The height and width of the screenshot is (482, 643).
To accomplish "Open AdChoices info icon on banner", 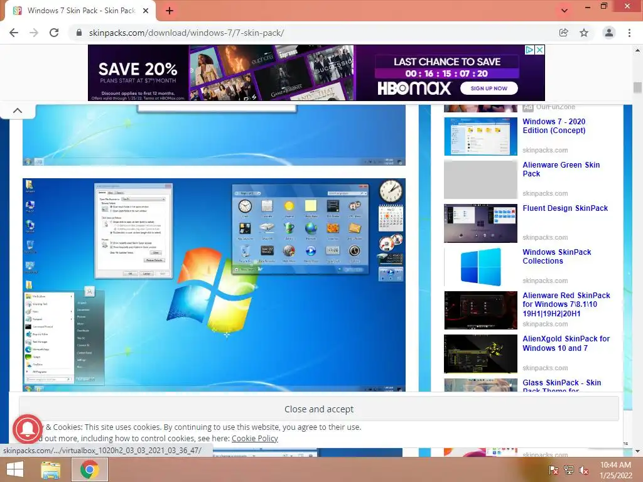I will coord(530,50).
